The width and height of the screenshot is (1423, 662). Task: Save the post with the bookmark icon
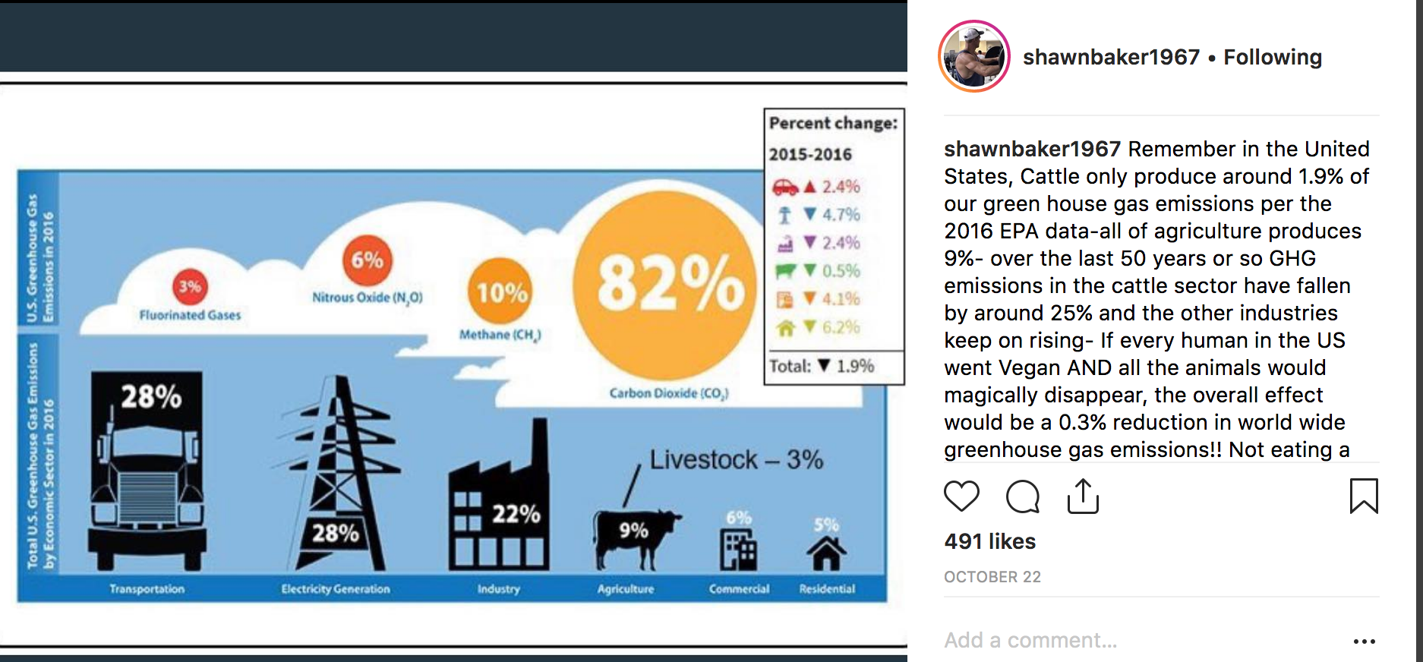(x=1364, y=496)
